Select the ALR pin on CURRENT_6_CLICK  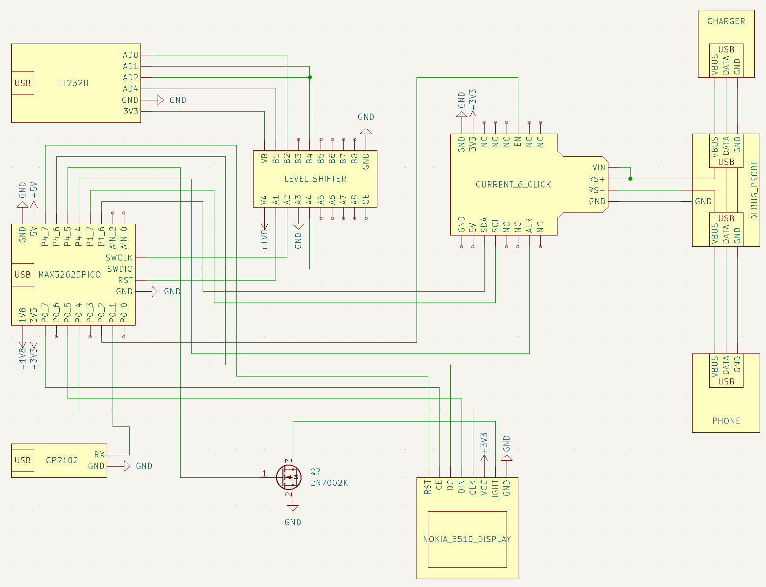tap(529, 226)
